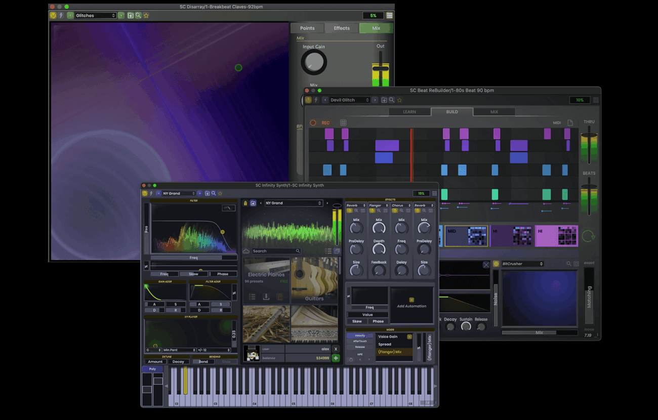
Task: Click the star icon in Beat ReBuilder toolbar
Action: pyautogui.click(x=399, y=100)
